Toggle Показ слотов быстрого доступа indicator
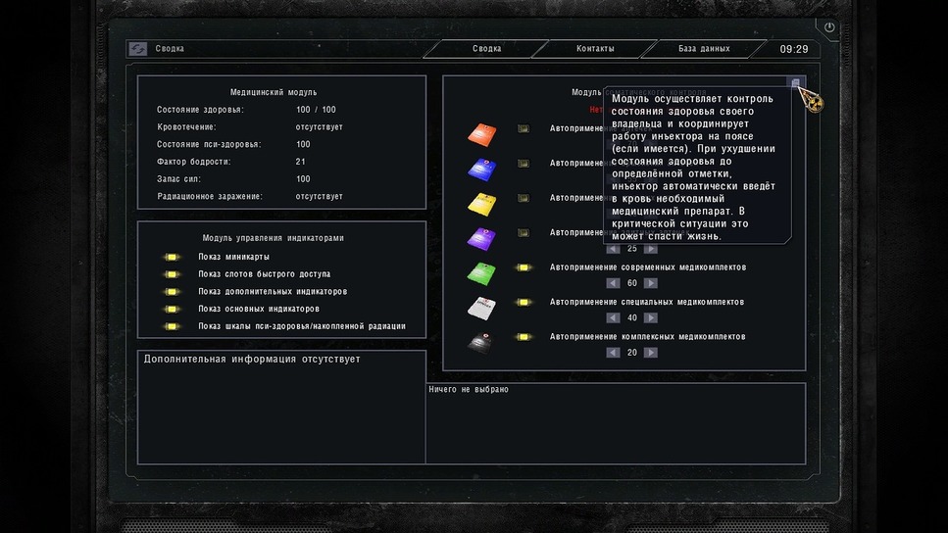948x533 pixels. tap(172, 274)
